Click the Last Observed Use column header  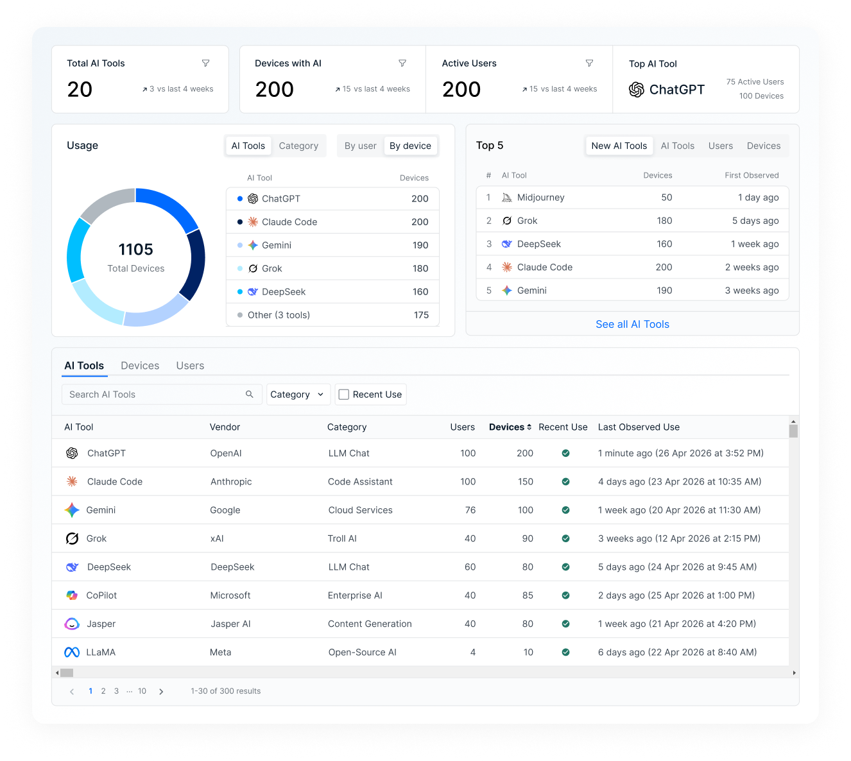click(639, 427)
